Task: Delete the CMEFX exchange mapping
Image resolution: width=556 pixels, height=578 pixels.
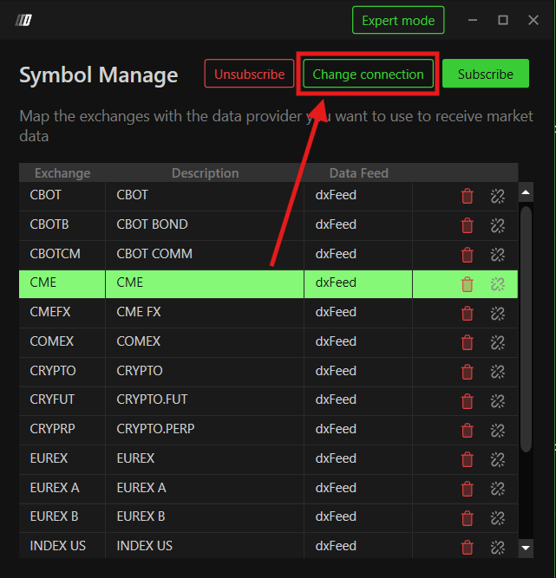Action: 467,314
